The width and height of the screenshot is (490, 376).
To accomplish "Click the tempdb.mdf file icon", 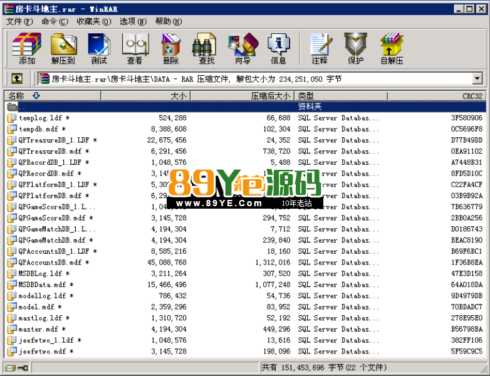I will point(12,129).
